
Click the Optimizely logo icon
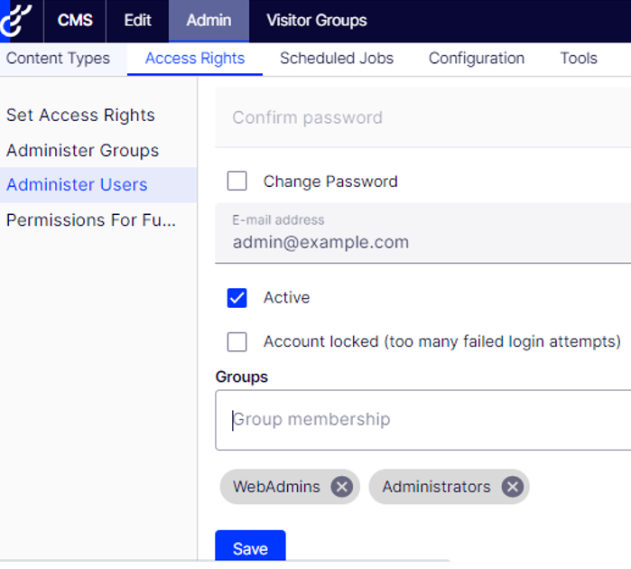coord(19,20)
